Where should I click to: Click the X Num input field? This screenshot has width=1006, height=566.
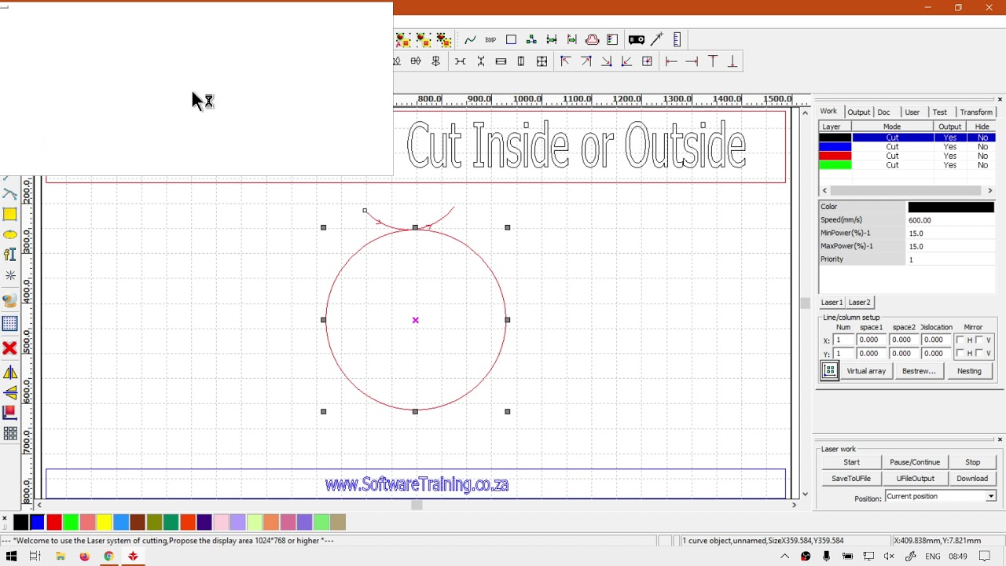pos(842,340)
